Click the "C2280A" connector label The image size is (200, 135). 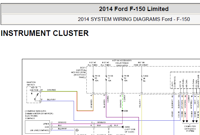tap(108, 99)
